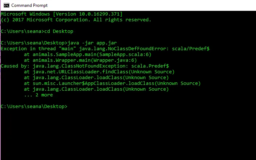The width and height of the screenshot is (256, 160).
Task: Click the URLClassLoader.findClass stack trace line
Action: pyautogui.click(x=99, y=72)
